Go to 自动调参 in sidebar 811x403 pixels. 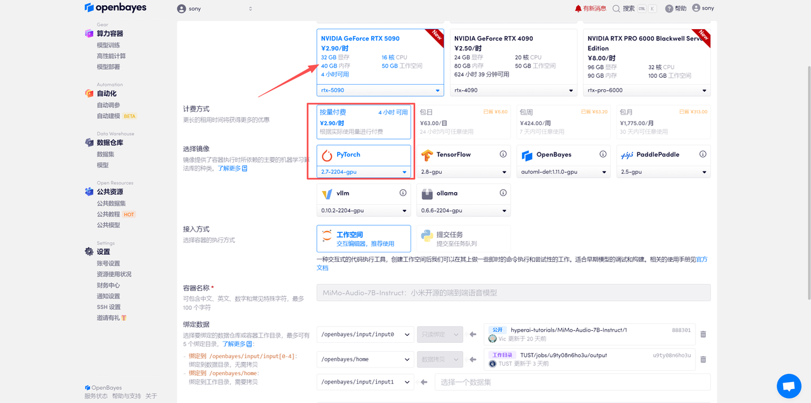pyautogui.click(x=108, y=105)
